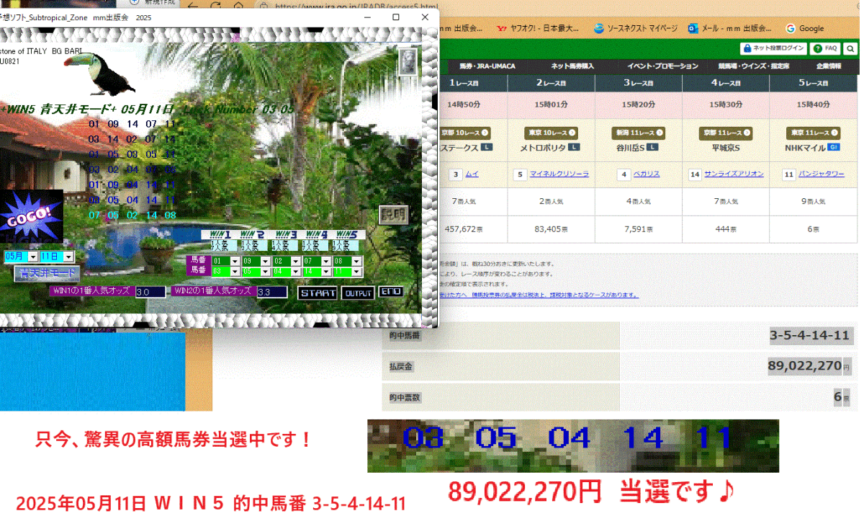Viewport: 864px width, 529px height.
Task: Click the 東京11レース circular arrow icon
Action: click(834, 133)
